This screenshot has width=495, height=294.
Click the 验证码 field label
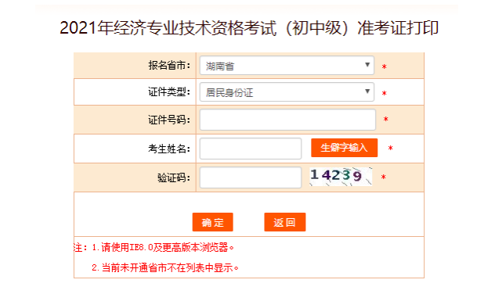click(x=174, y=177)
